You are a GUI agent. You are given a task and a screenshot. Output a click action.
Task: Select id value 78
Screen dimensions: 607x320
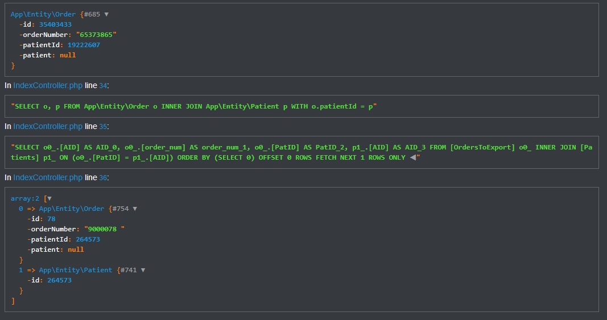[52, 219]
